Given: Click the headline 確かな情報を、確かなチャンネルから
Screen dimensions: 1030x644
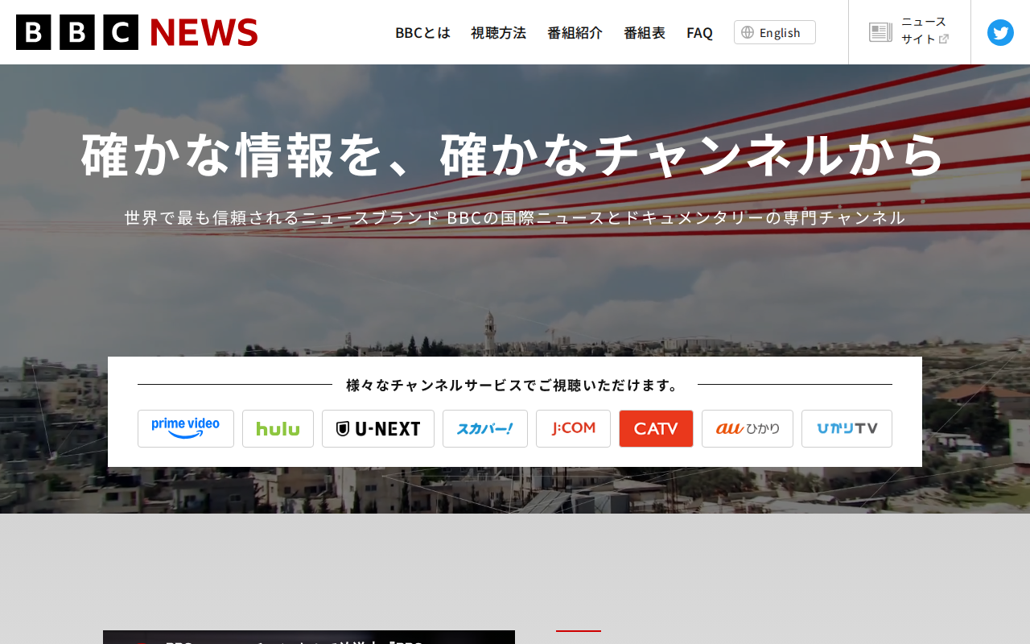Looking at the screenshot, I should click(x=513, y=154).
